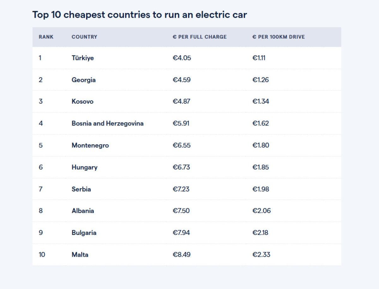
Task: Select the Türkiye country name
Action: tap(83, 58)
